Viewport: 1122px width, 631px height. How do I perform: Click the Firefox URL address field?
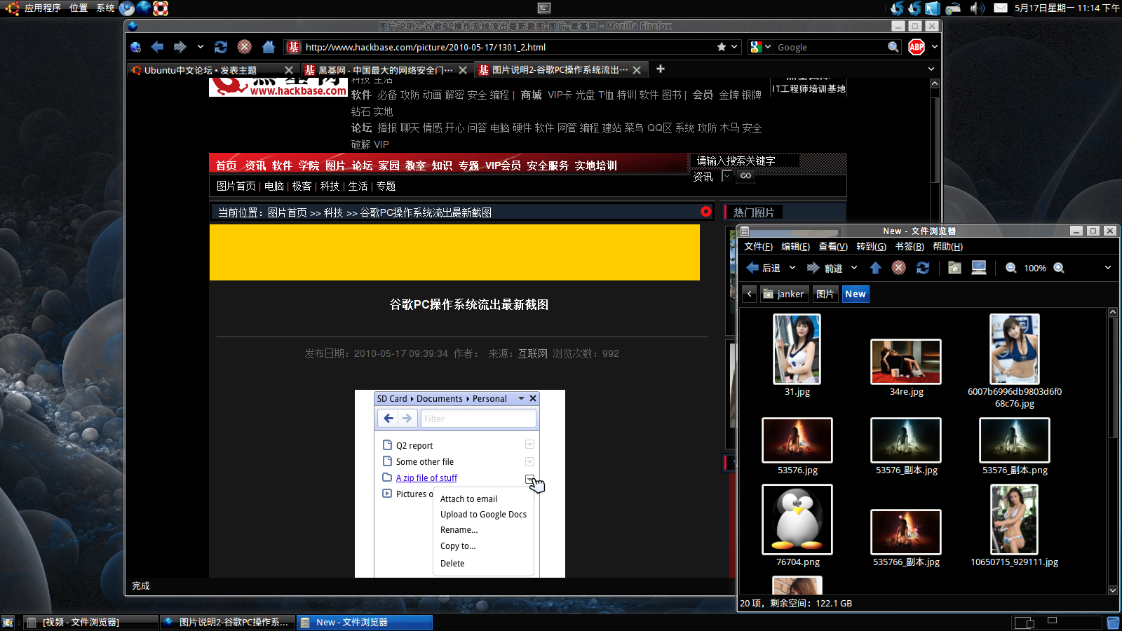[508, 47]
